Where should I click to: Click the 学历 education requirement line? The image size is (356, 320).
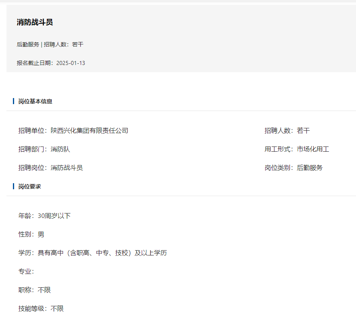pyautogui.click(x=92, y=253)
